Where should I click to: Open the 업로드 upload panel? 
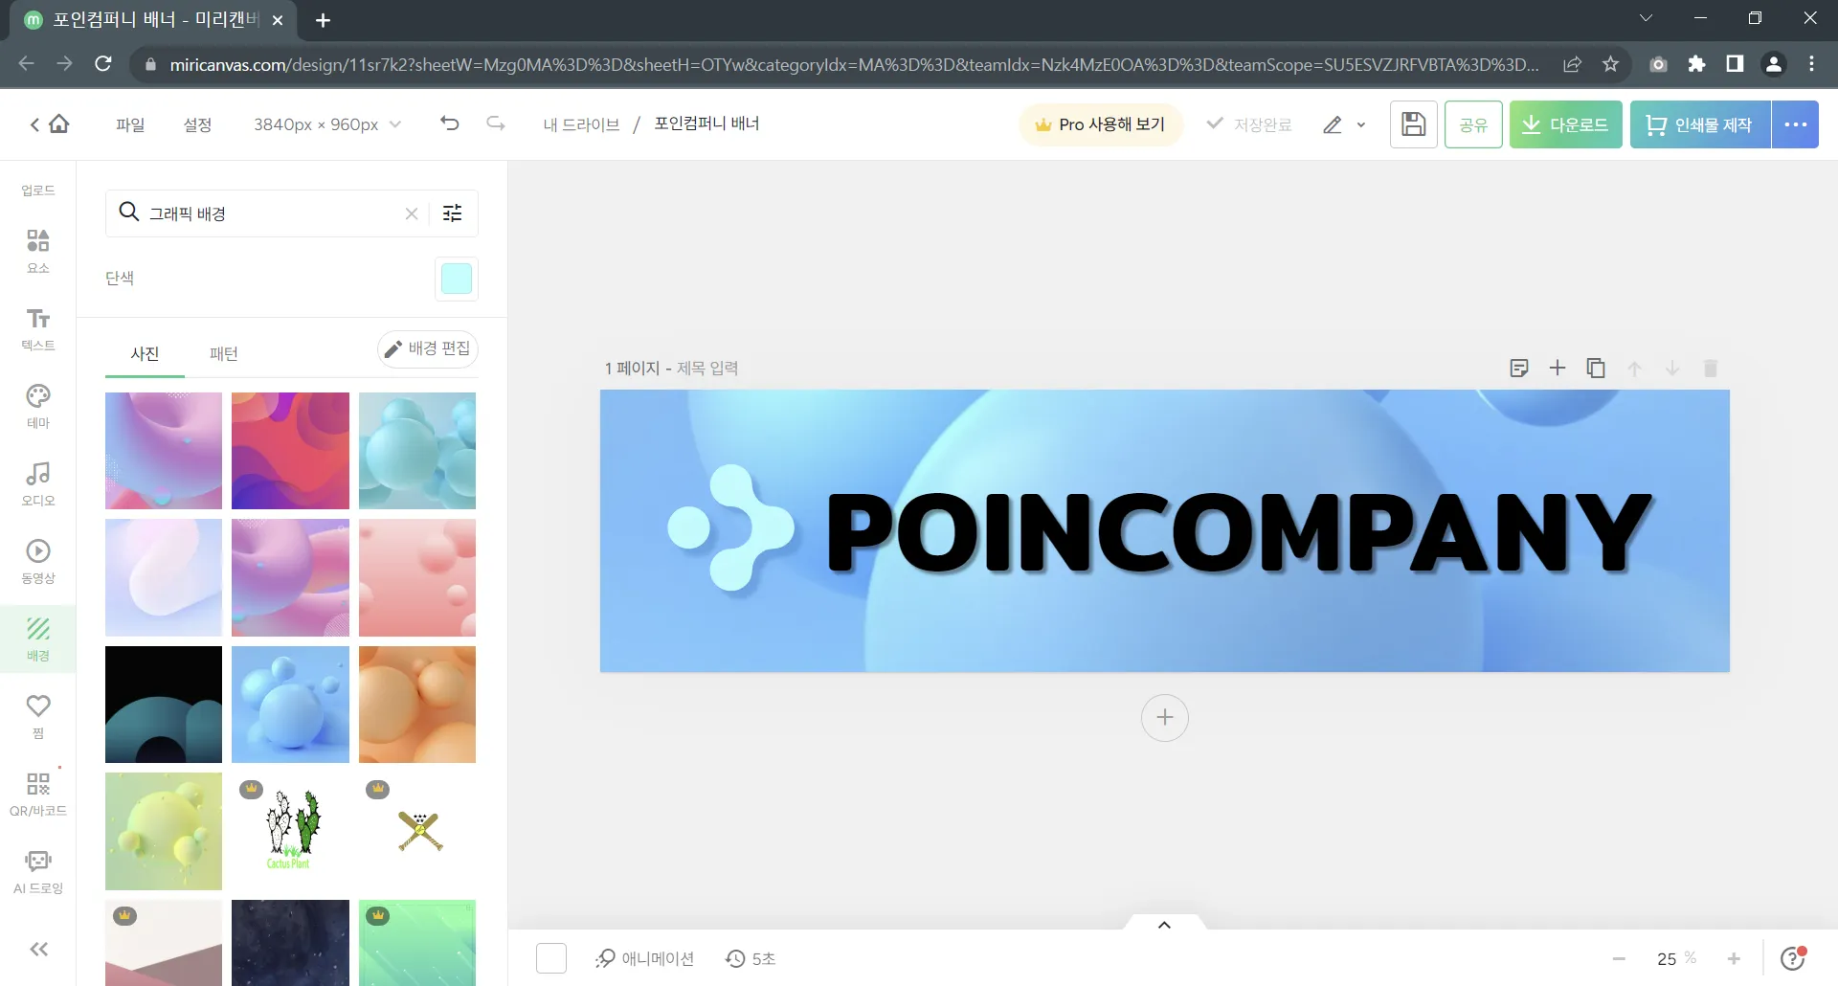pyautogui.click(x=38, y=190)
